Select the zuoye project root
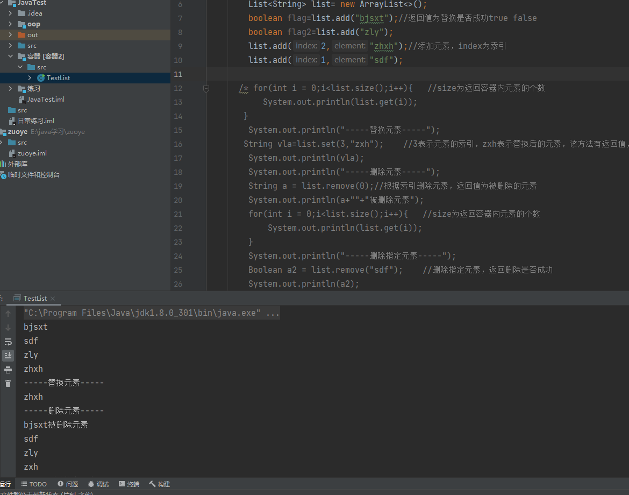The image size is (629, 495). pyautogui.click(x=18, y=132)
